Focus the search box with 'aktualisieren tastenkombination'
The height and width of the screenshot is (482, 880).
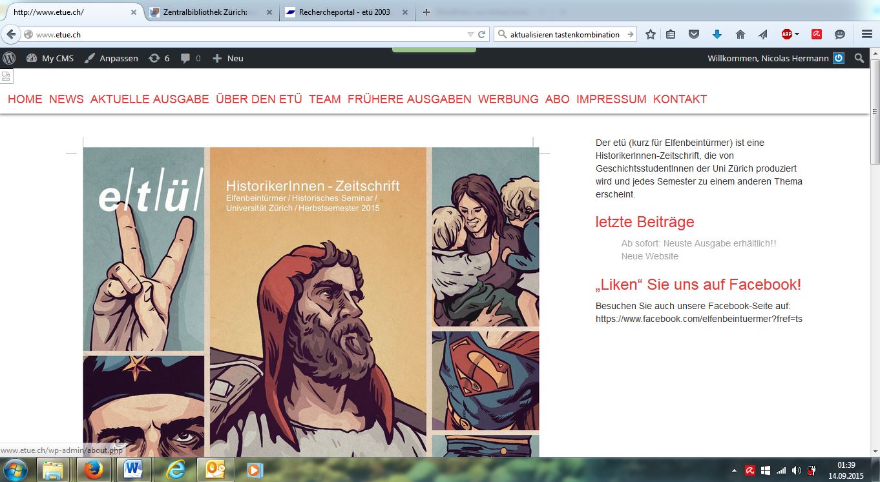point(565,35)
